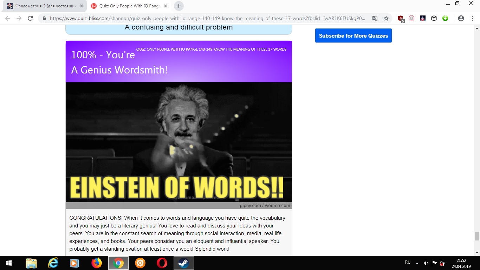480x270 pixels.
Task: Open a new browser tab
Action: coord(179,6)
